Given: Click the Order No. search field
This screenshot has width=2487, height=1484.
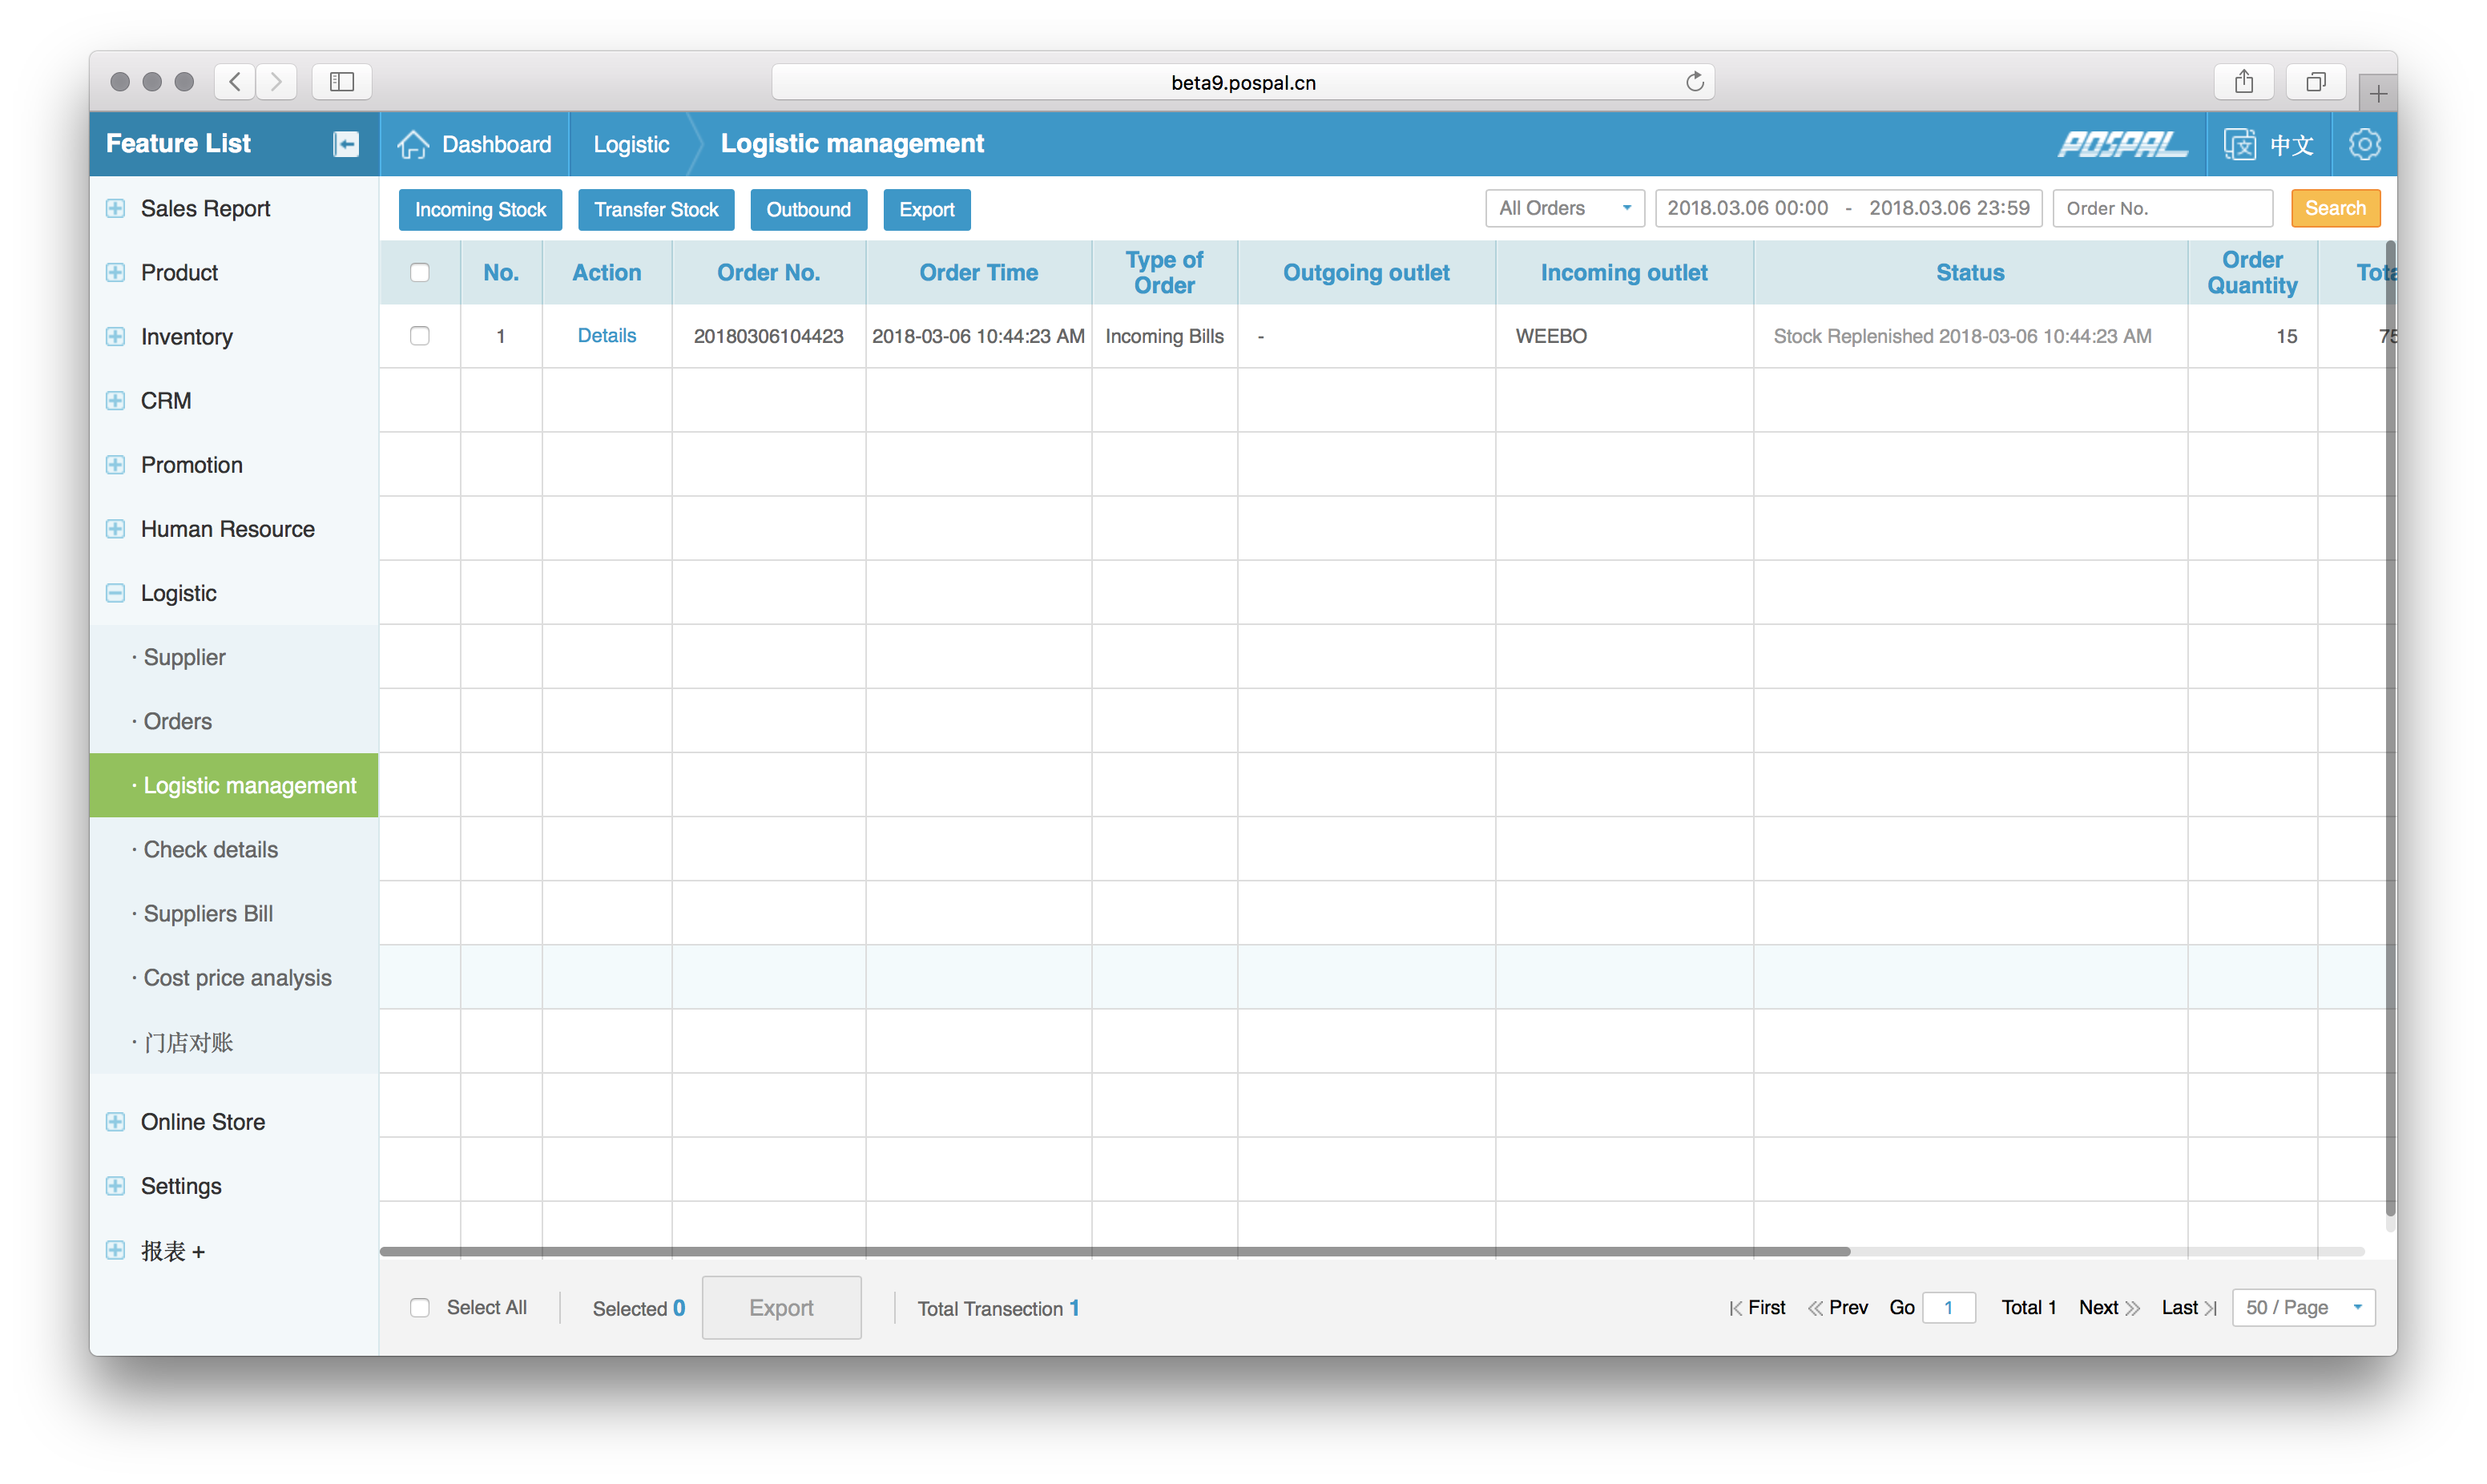Looking at the screenshot, I should 2163,208.
